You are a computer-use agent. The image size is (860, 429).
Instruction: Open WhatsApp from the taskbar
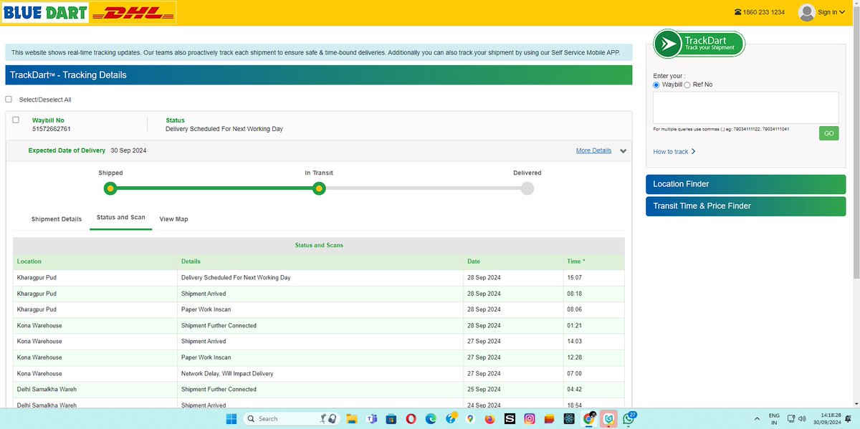point(629,418)
